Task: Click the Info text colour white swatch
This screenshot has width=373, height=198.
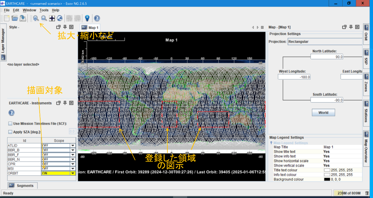Action: (327, 175)
